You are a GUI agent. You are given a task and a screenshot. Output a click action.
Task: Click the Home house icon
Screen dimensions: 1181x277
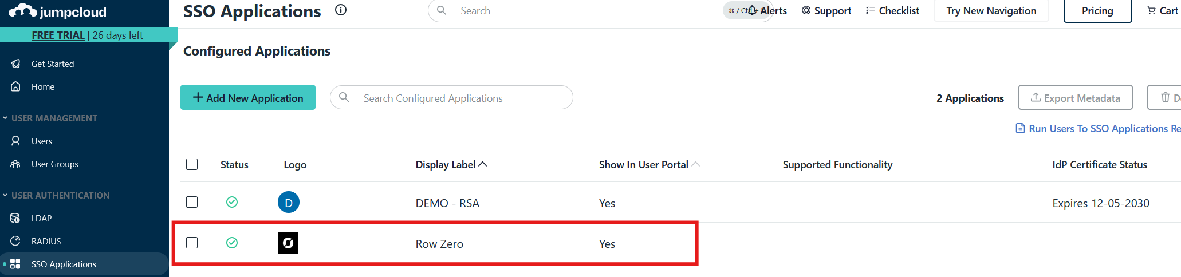point(15,86)
